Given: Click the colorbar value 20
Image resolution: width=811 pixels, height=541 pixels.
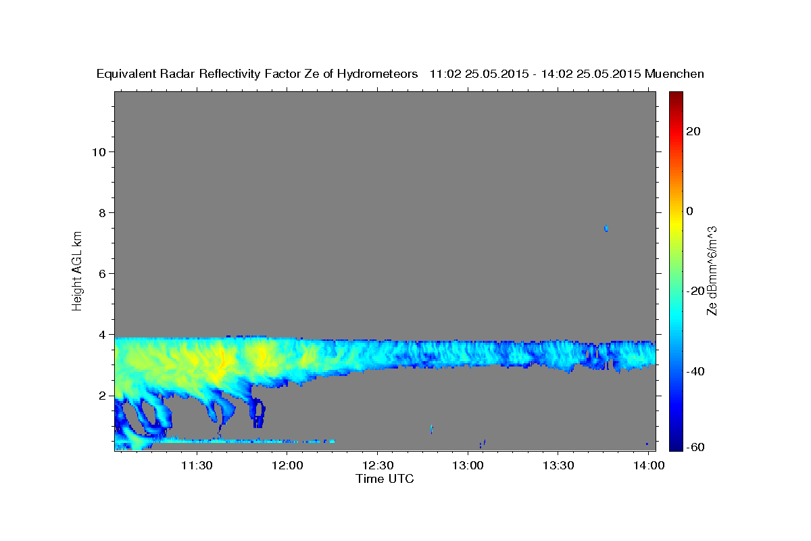Looking at the screenshot, I should coord(692,131).
